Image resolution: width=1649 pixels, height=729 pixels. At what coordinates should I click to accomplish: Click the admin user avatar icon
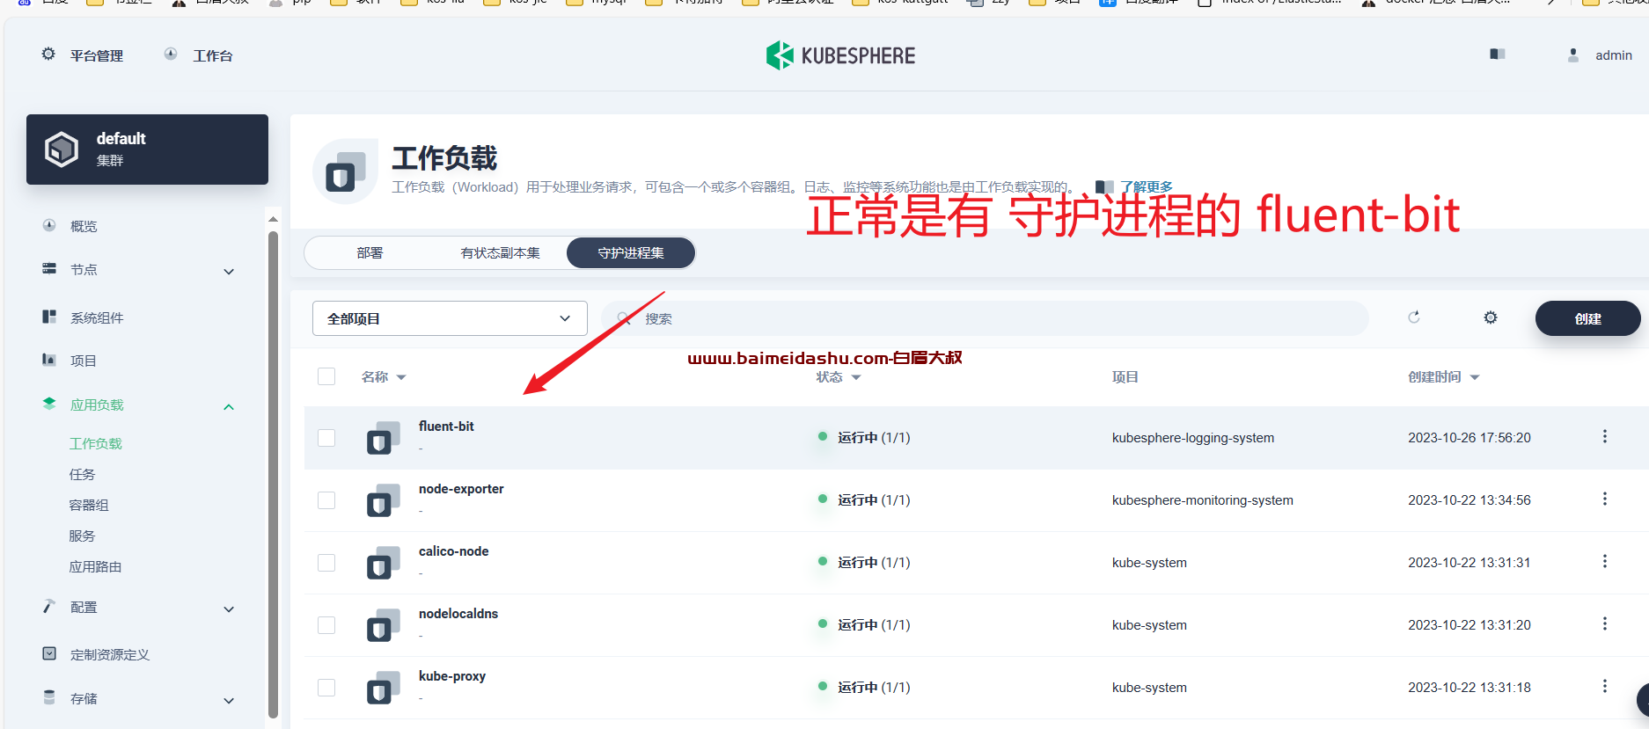point(1573,55)
